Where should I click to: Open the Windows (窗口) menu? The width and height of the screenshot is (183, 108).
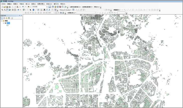tap(56, 4)
